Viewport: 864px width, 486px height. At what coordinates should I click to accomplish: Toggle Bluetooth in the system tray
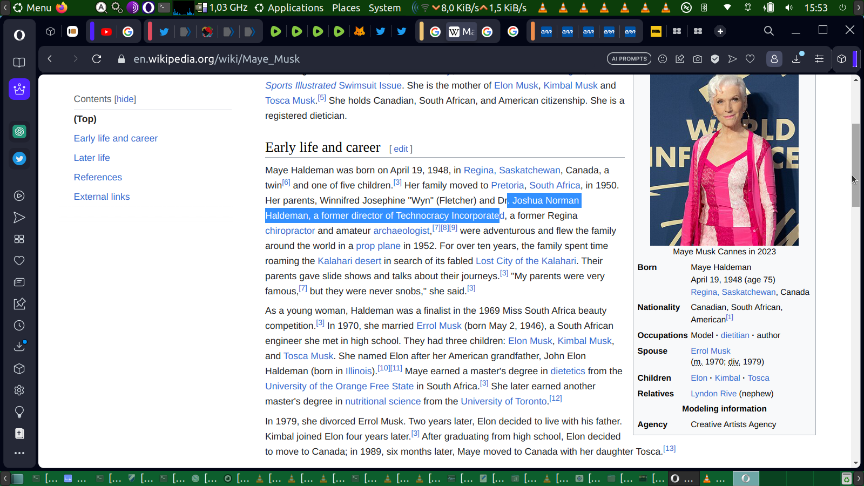click(704, 8)
